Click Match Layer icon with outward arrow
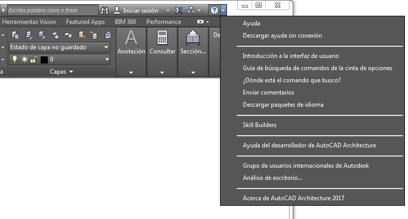 [x=41, y=35]
